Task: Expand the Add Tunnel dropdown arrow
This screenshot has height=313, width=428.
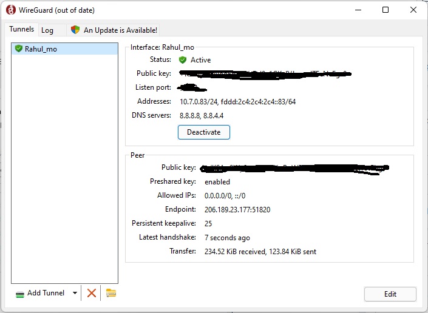Action: click(75, 293)
